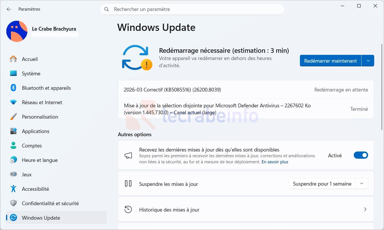The height and width of the screenshot is (230, 384).
Task: Click the vertical scrollbar on the right
Action: coord(382,87)
